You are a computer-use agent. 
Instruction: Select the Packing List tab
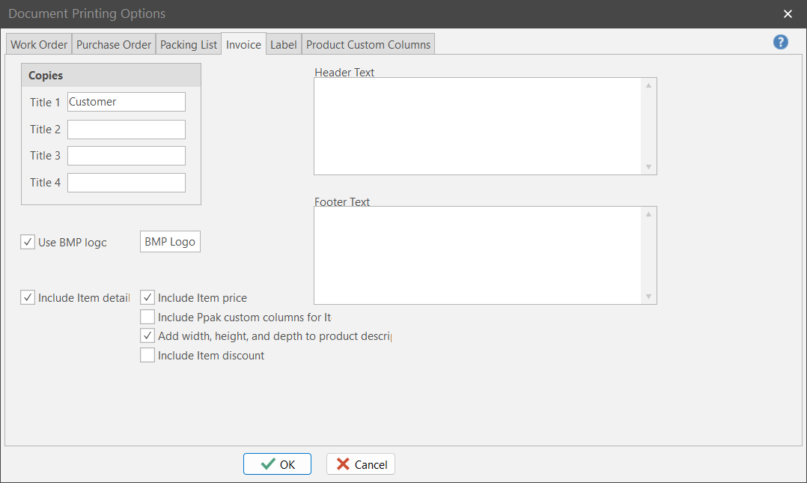[189, 44]
